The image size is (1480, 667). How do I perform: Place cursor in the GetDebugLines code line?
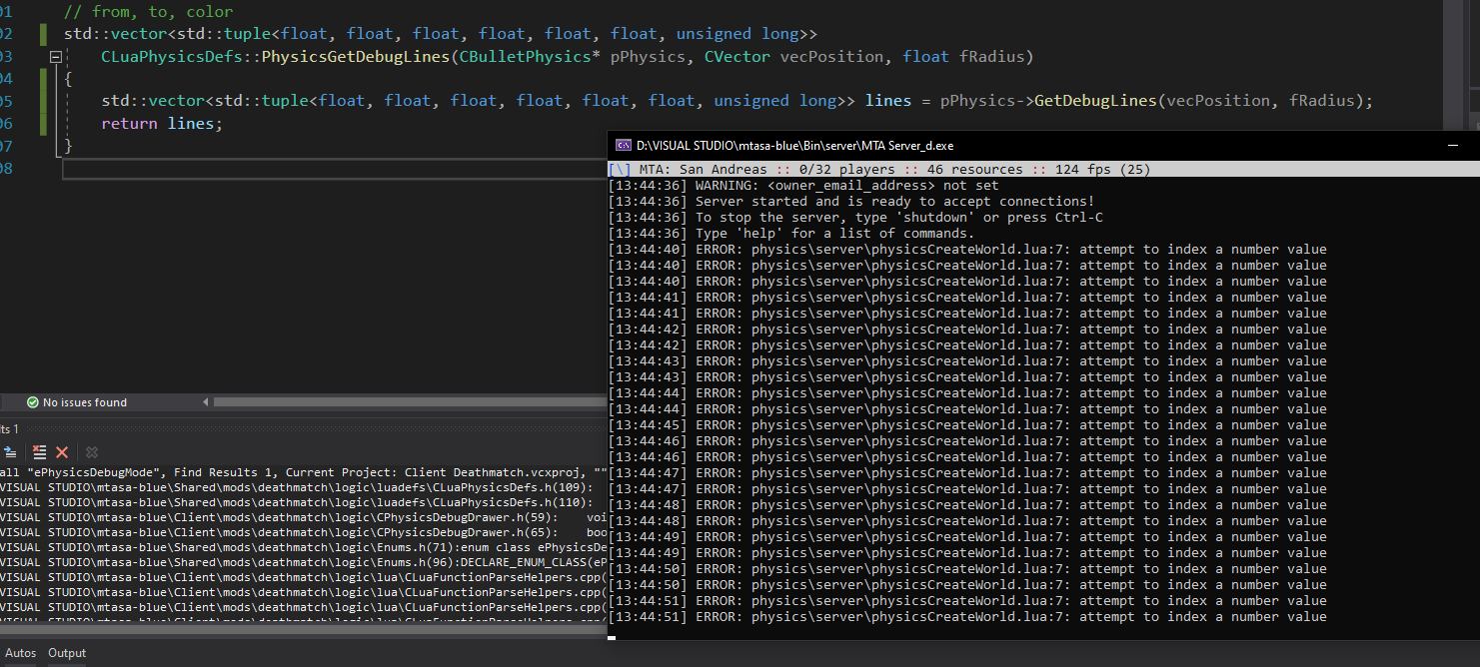[x=700, y=100]
